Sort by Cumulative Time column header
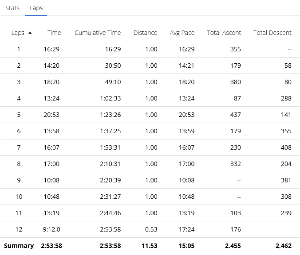The width and height of the screenshot is (300, 255). [x=98, y=33]
